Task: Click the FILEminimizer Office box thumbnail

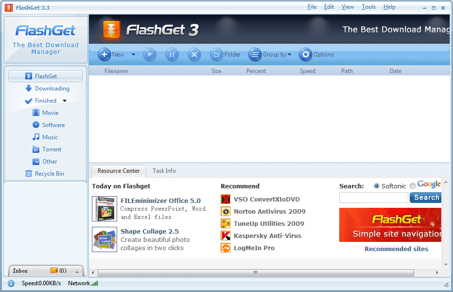Action: click(105, 209)
